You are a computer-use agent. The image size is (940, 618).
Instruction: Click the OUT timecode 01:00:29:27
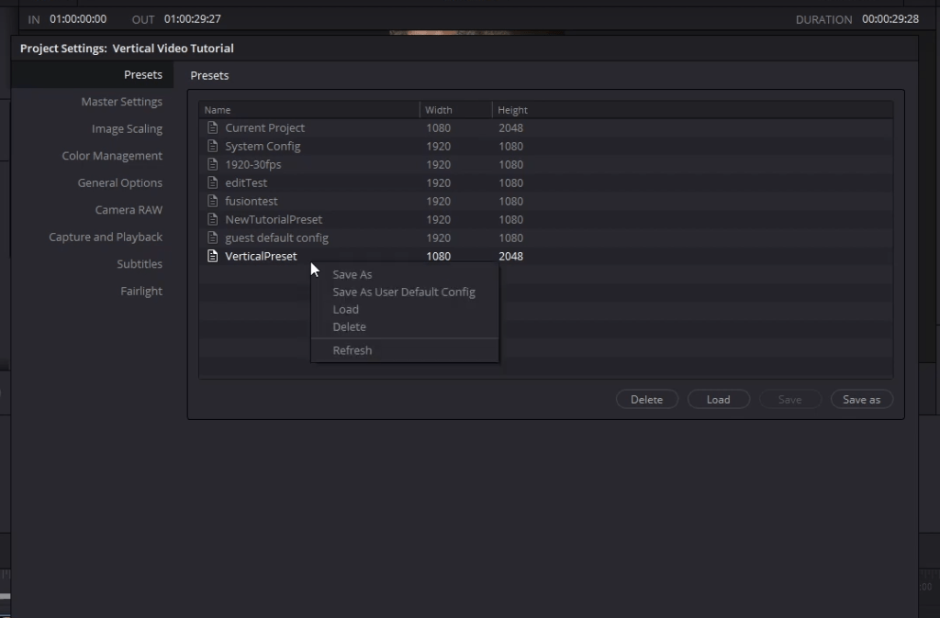[x=193, y=19]
